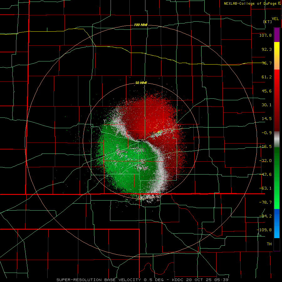This screenshot has height=282, width=282.
Task: Click the 30.1 velocity scale value
Action: tap(267, 105)
